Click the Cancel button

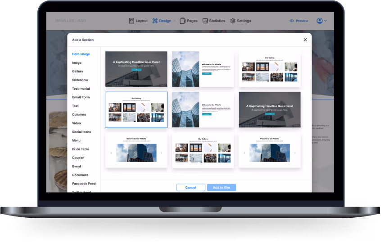[x=191, y=188]
